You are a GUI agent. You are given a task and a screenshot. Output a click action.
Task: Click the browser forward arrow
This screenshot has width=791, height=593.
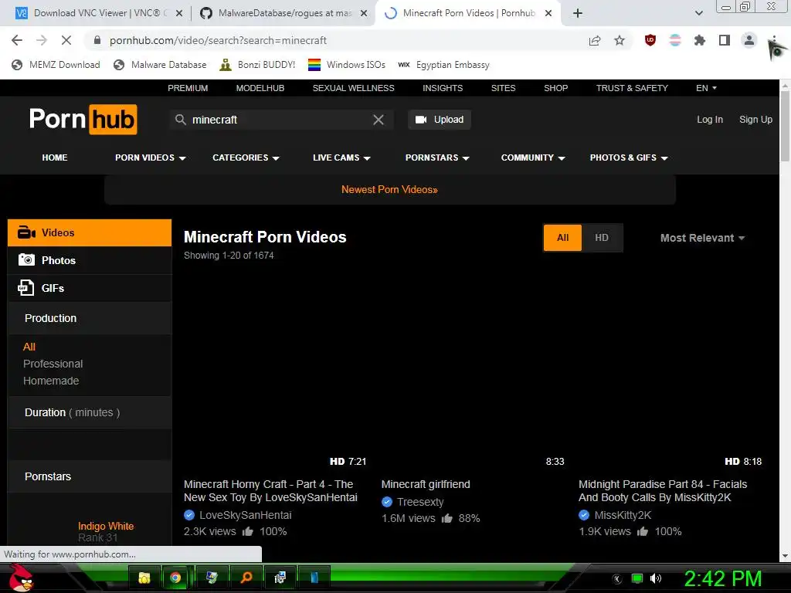tap(42, 40)
